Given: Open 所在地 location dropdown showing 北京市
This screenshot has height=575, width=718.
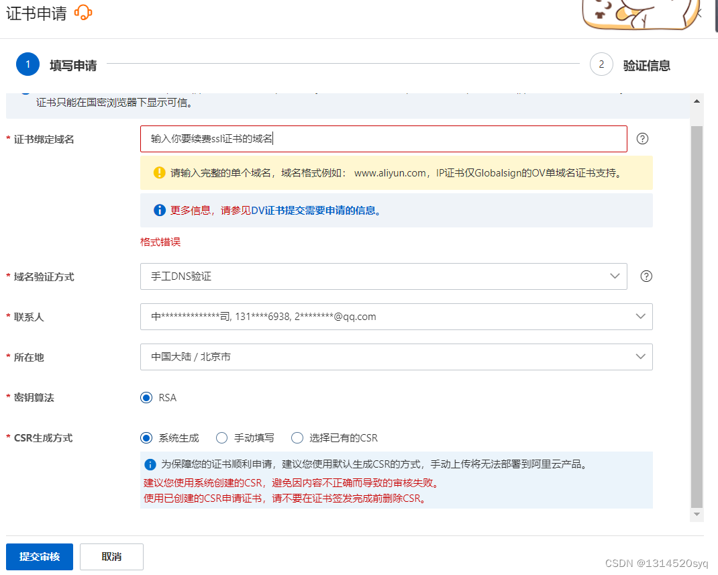Looking at the screenshot, I should point(396,357).
